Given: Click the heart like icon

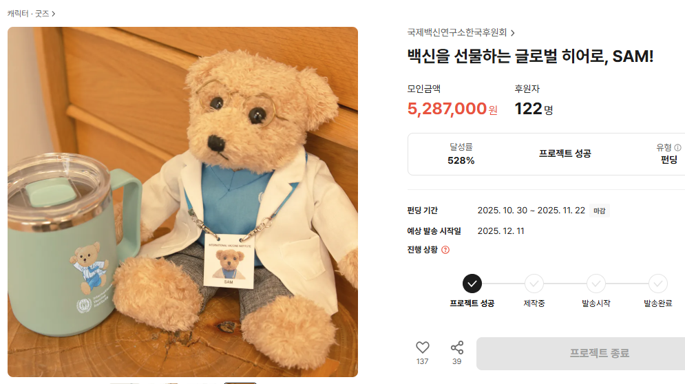Looking at the screenshot, I should coord(422,348).
